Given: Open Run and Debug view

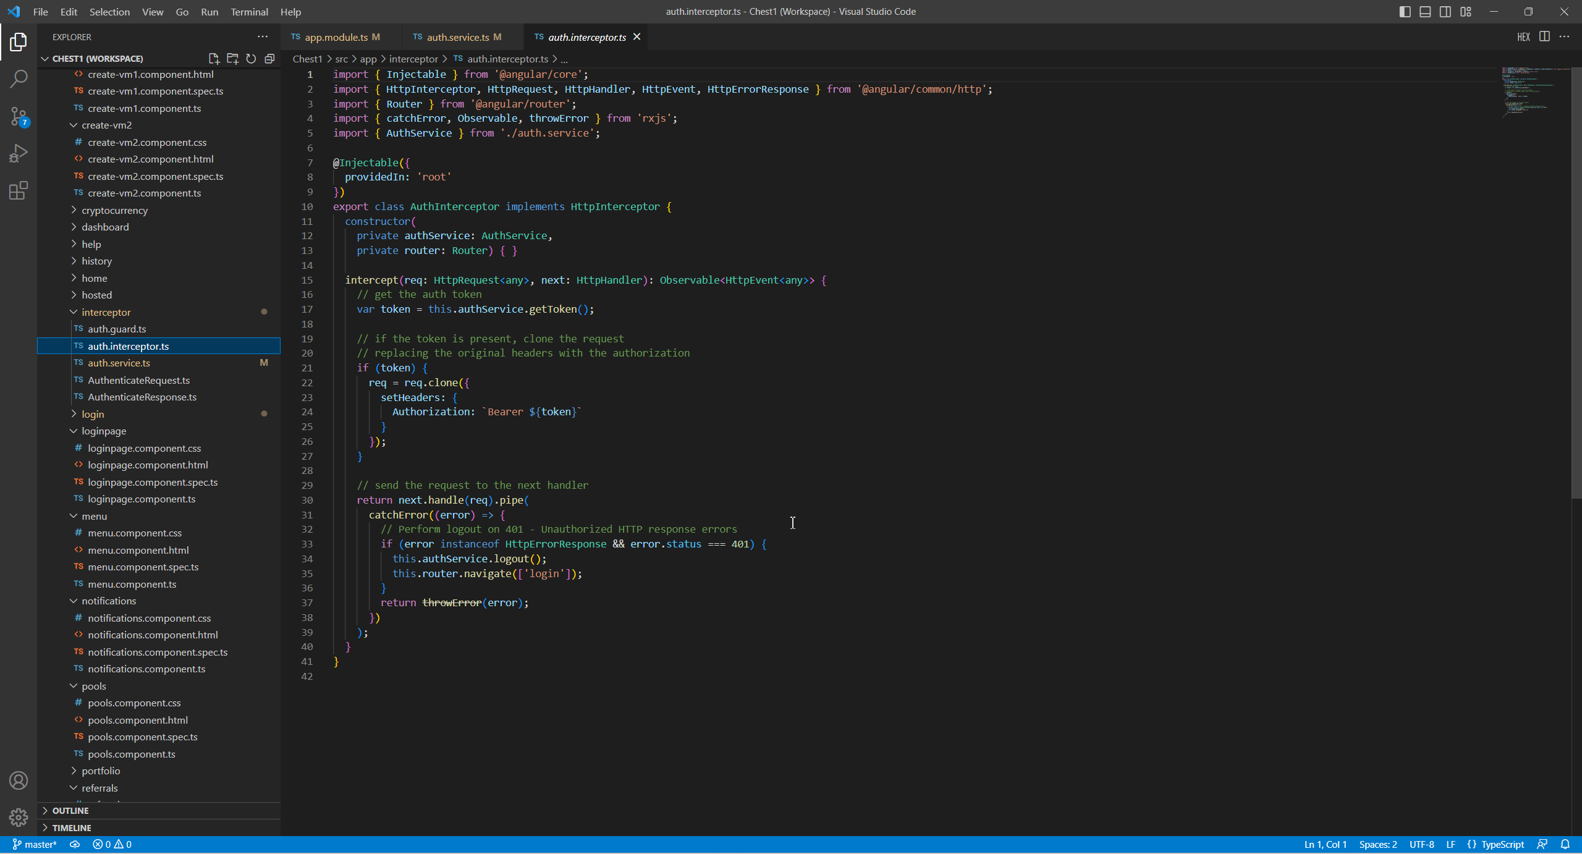Looking at the screenshot, I should pyautogui.click(x=19, y=153).
